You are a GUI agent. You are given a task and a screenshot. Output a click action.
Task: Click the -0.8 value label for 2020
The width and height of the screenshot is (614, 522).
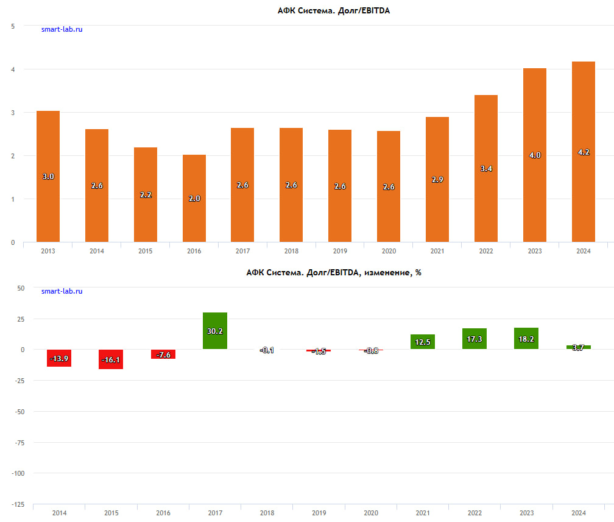[371, 350]
